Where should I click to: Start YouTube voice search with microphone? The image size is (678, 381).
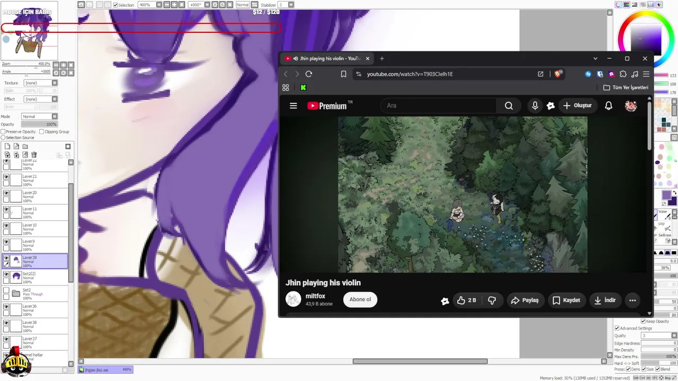[535, 106]
